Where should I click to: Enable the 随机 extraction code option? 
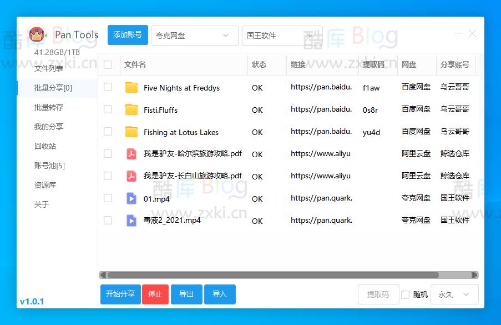click(x=404, y=294)
